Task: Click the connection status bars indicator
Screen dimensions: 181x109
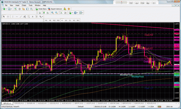Action: click(x=159, y=106)
